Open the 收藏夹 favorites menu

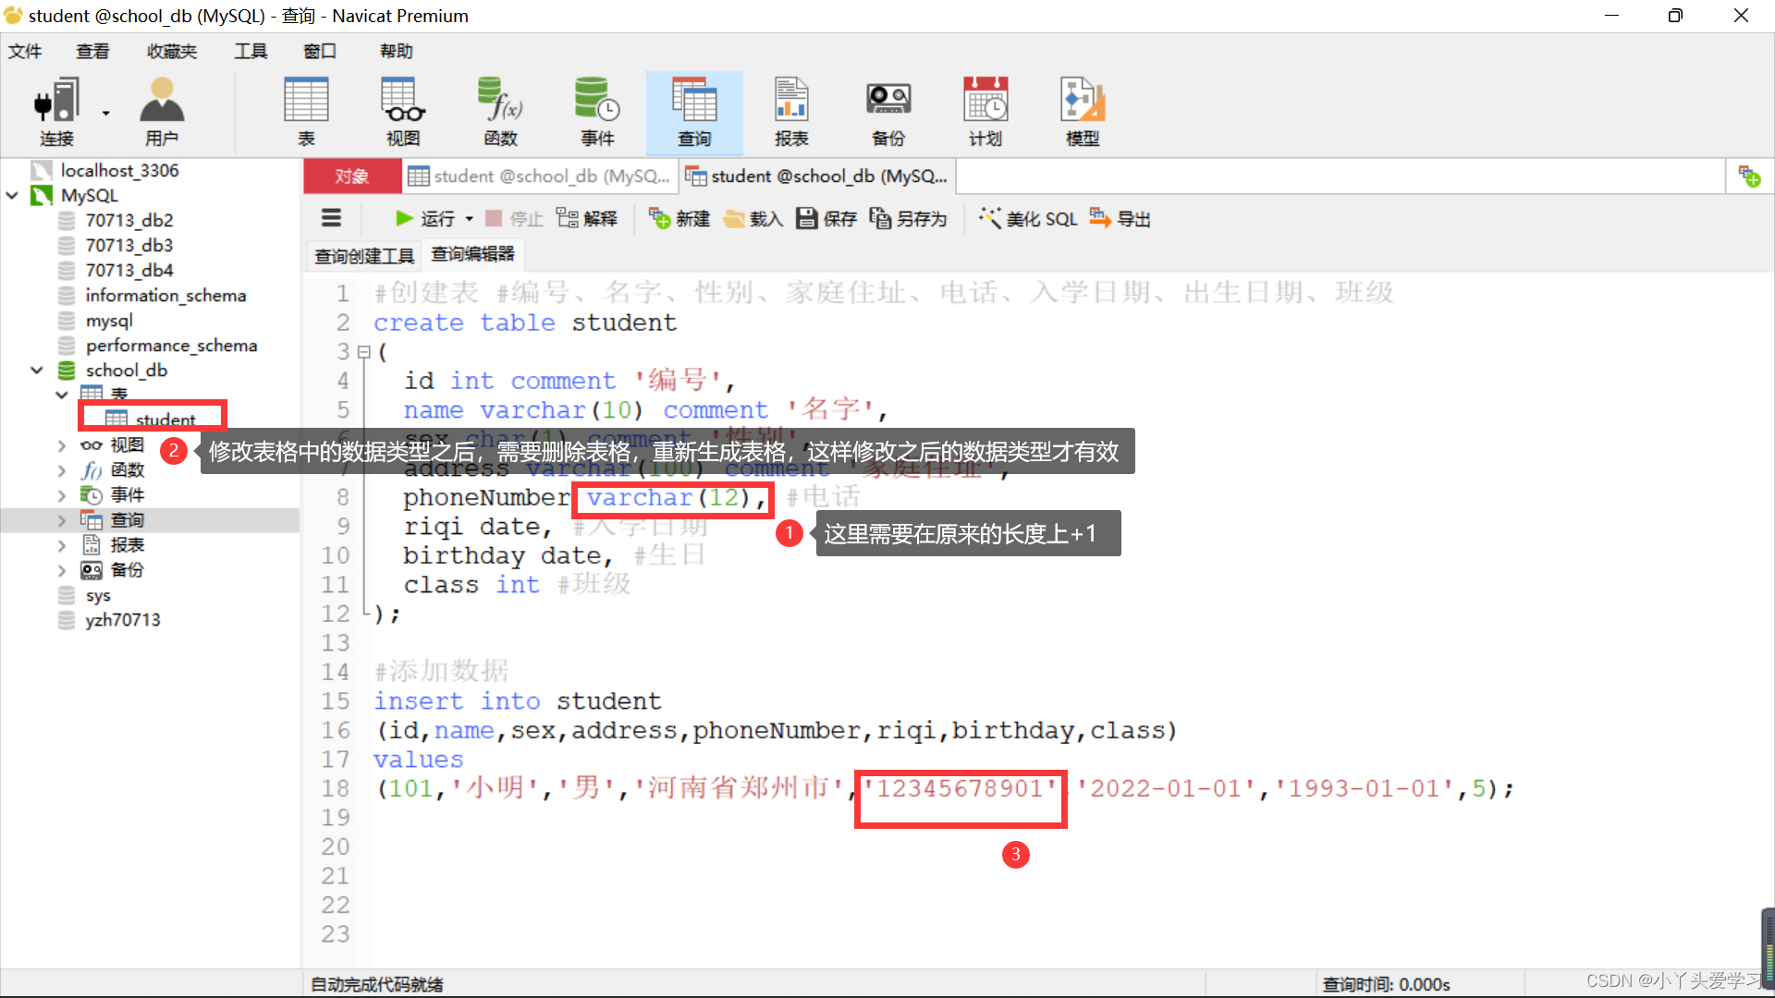[172, 51]
